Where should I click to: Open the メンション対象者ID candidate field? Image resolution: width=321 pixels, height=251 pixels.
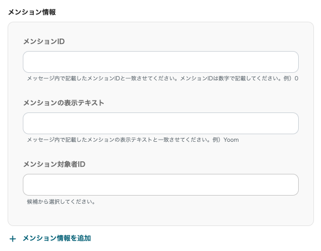(x=161, y=185)
